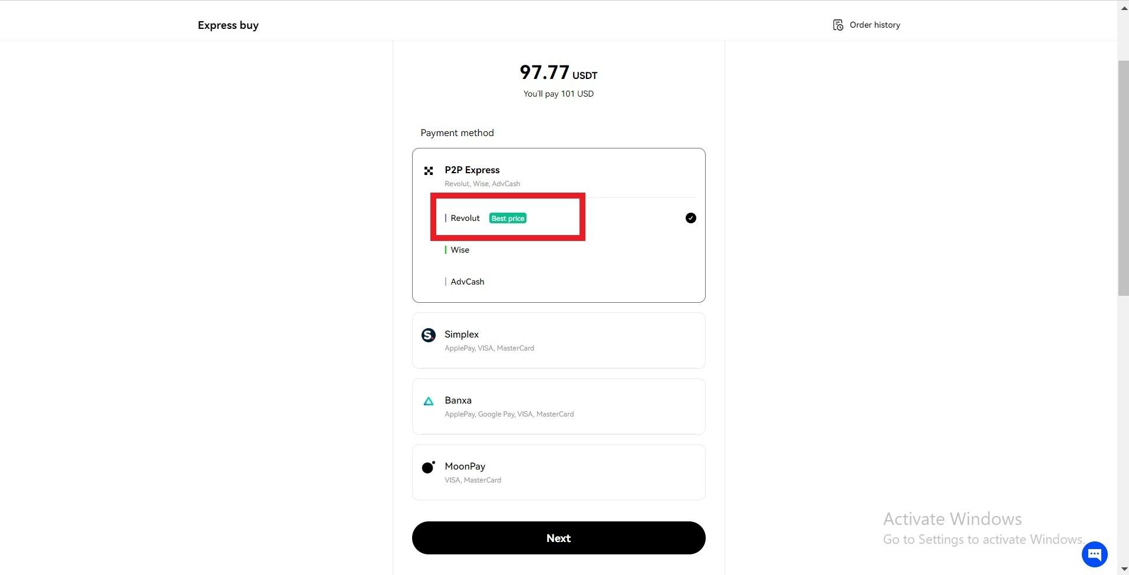Collapse the P2P Express header
Screen dimensions: 1129x575
tap(558, 176)
